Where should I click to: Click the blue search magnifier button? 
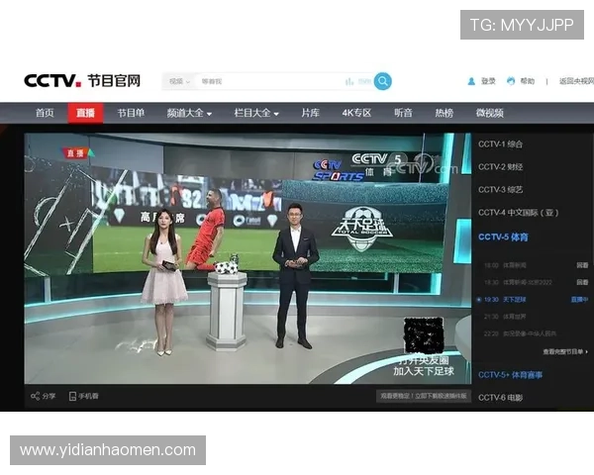382,81
